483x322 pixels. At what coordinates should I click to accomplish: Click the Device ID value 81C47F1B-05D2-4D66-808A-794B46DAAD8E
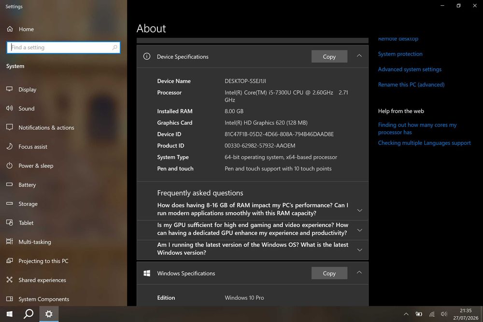click(x=279, y=134)
